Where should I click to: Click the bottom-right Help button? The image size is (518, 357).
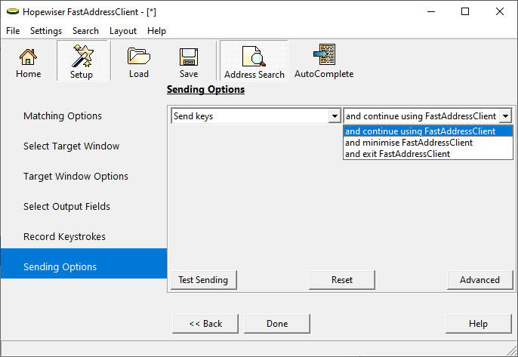click(479, 324)
